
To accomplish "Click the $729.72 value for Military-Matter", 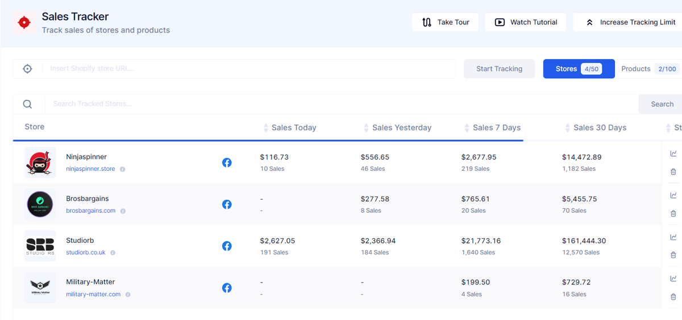I will pos(576,282).
